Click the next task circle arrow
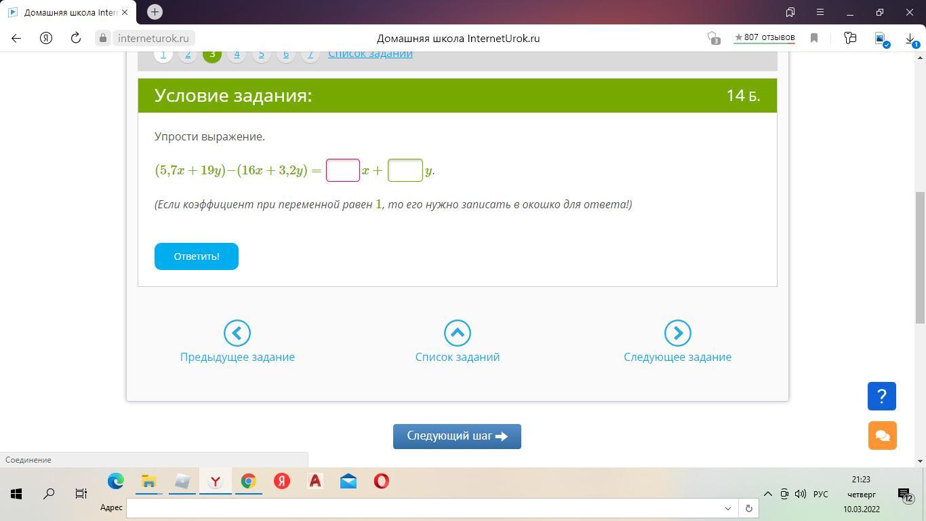926x521 pixels. pyautogui.click(x=677, y=333)
